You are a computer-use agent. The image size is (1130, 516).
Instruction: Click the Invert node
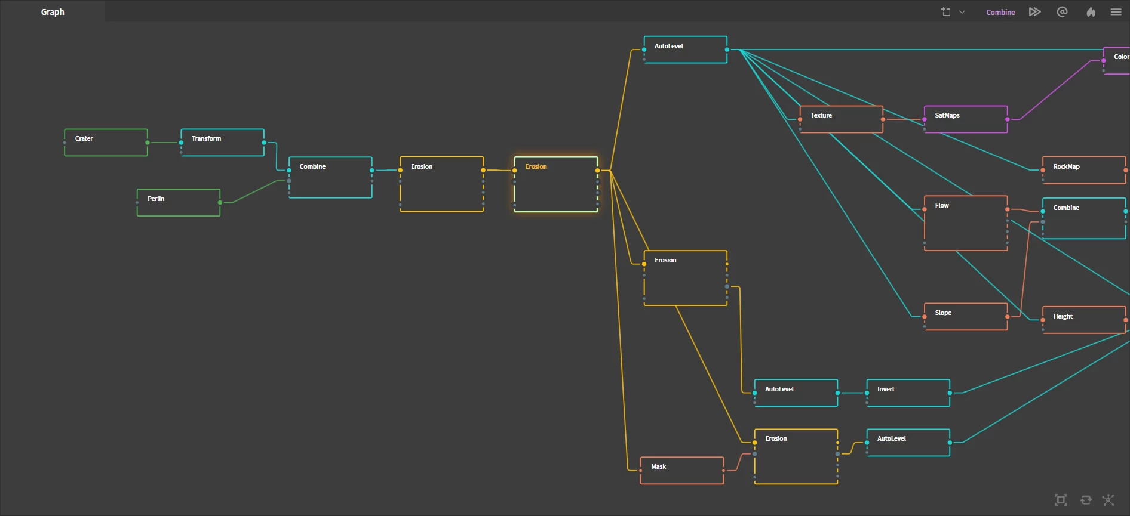908,393
